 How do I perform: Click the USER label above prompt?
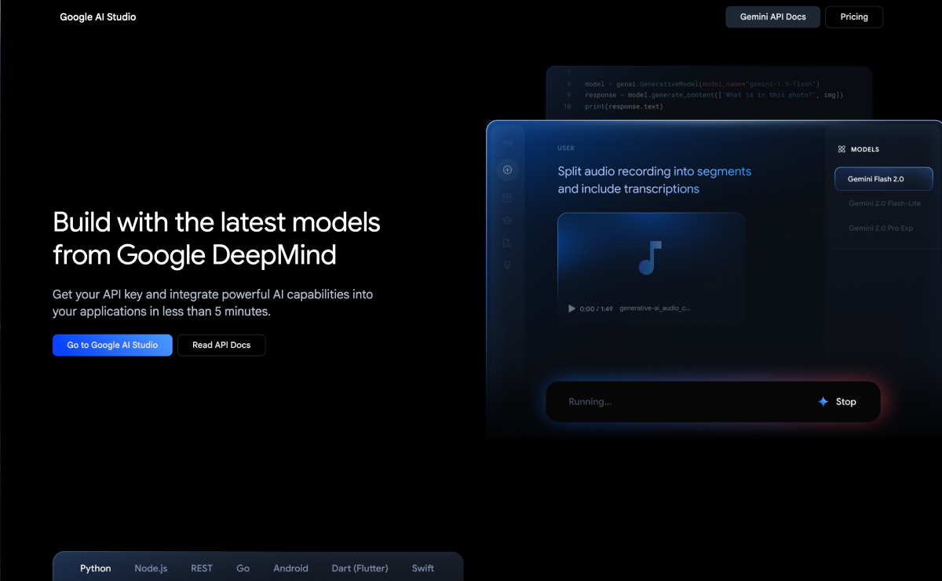[x=566, y=148]
